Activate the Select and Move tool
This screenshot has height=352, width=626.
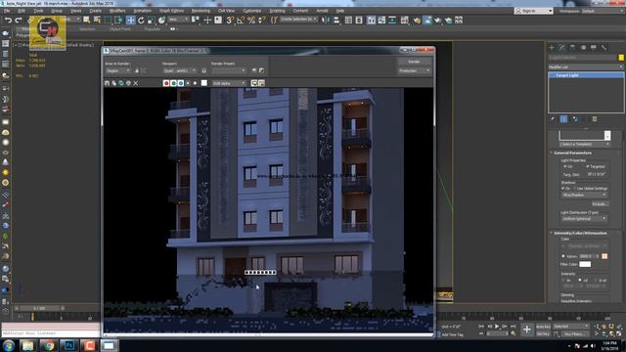click(x=130, y=20)
